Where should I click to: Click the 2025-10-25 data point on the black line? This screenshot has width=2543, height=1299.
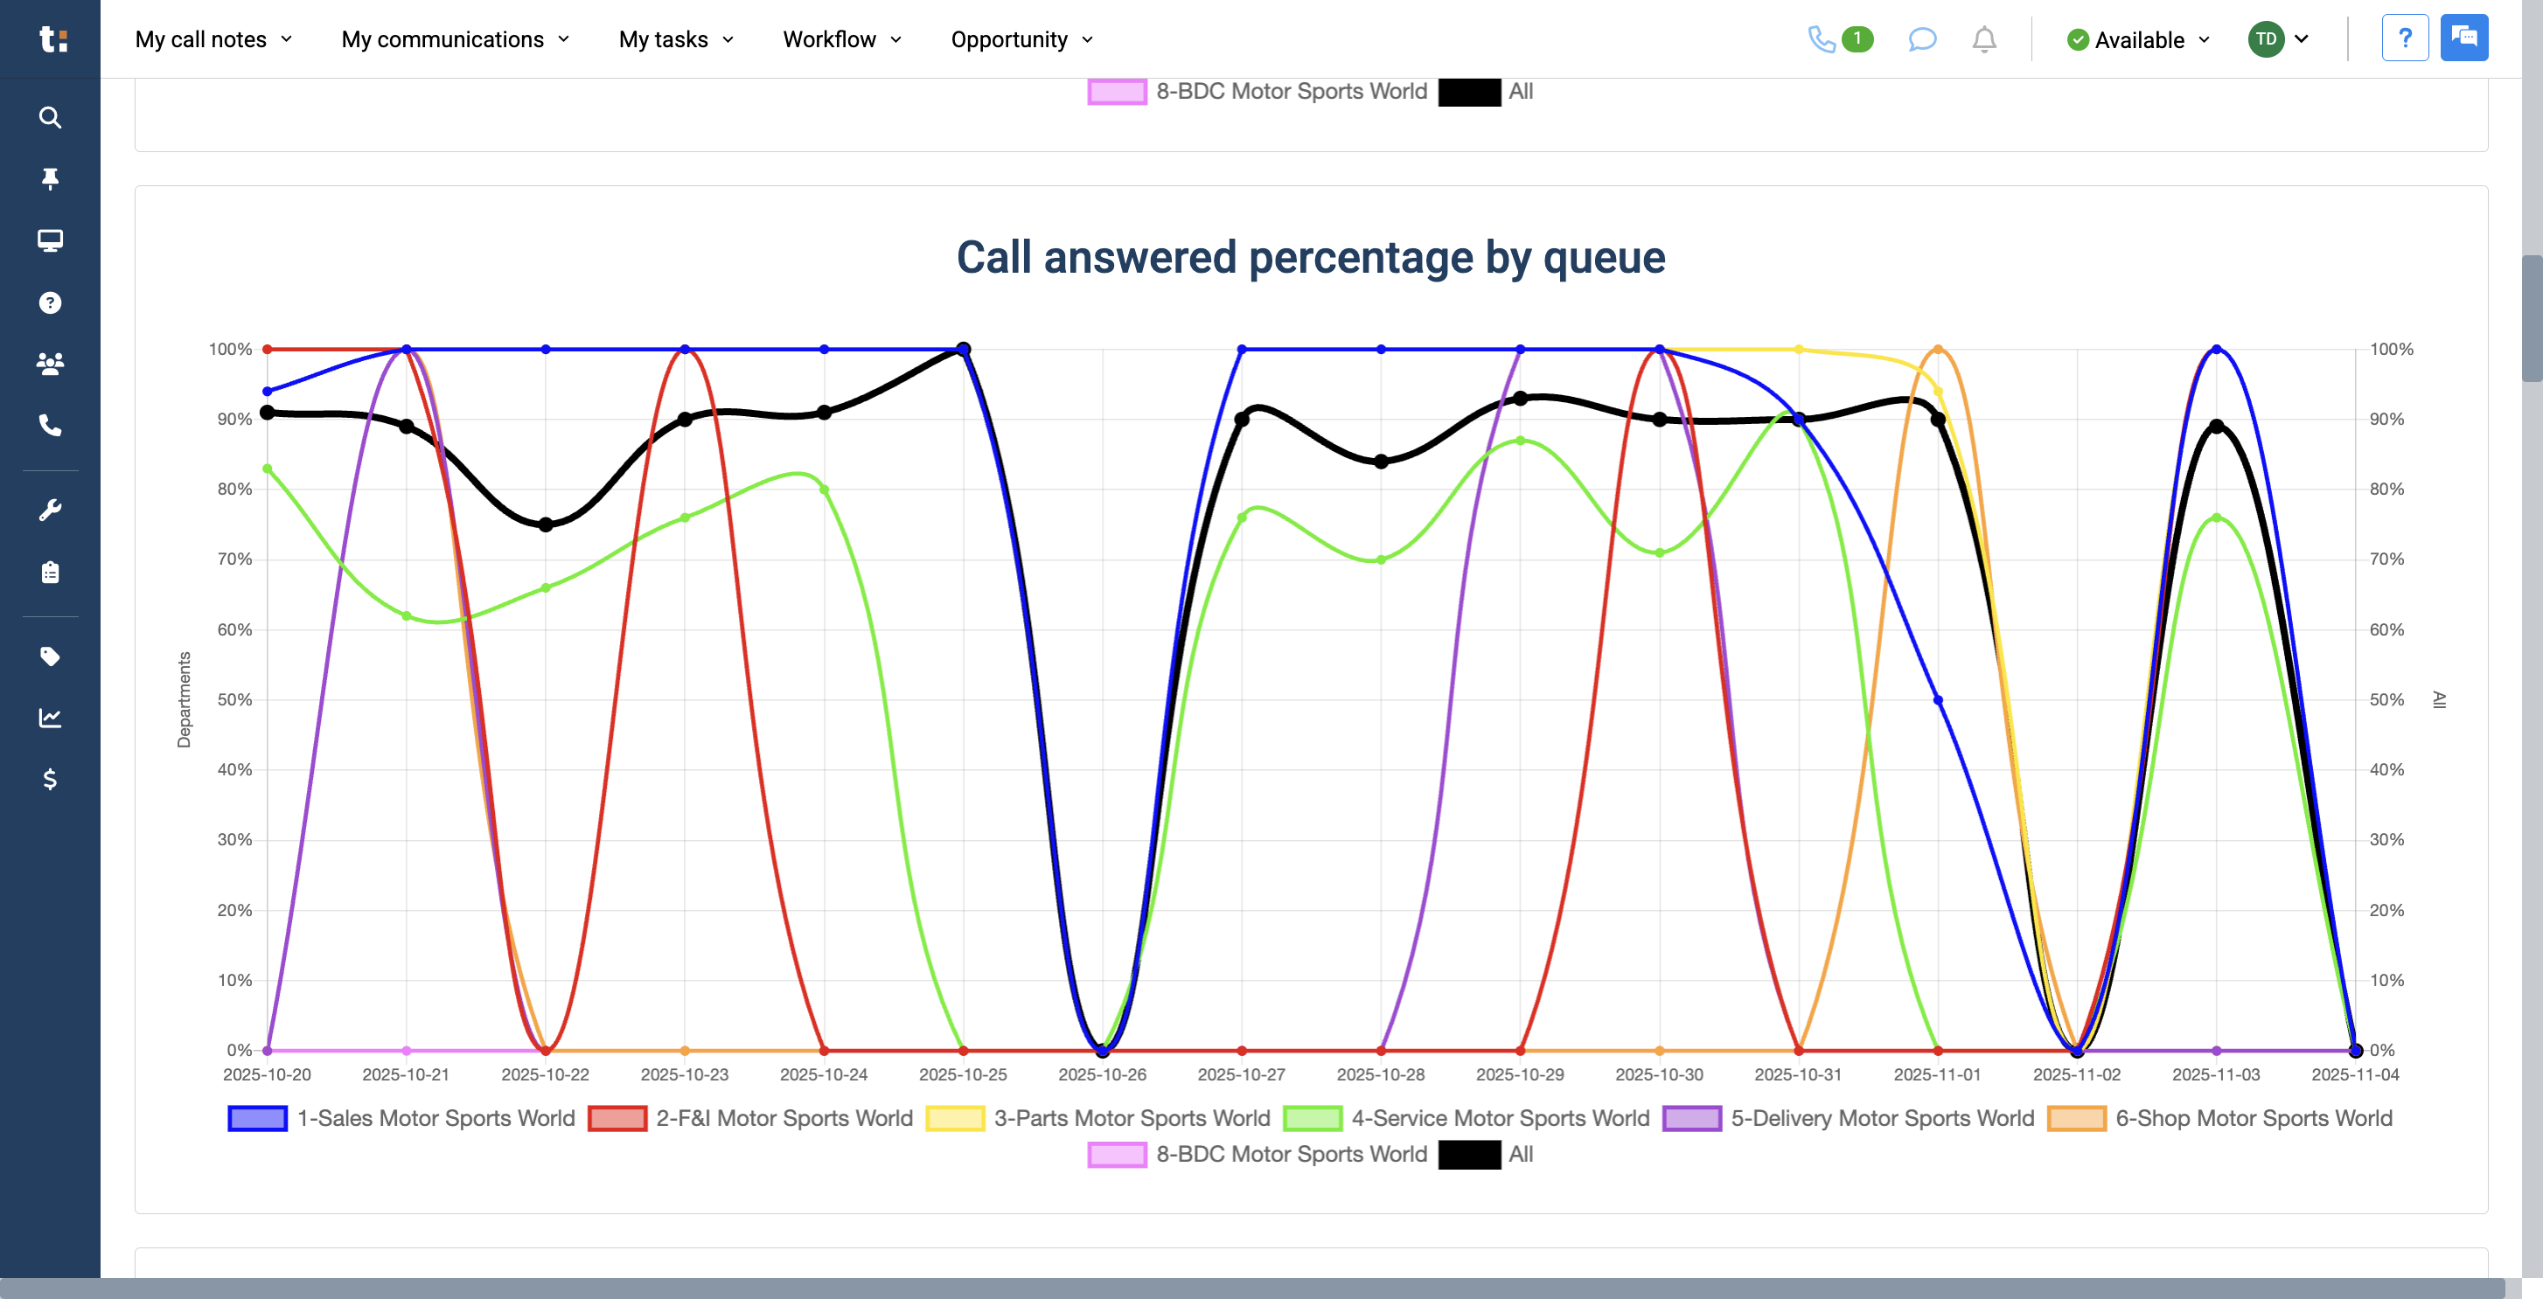964,349
